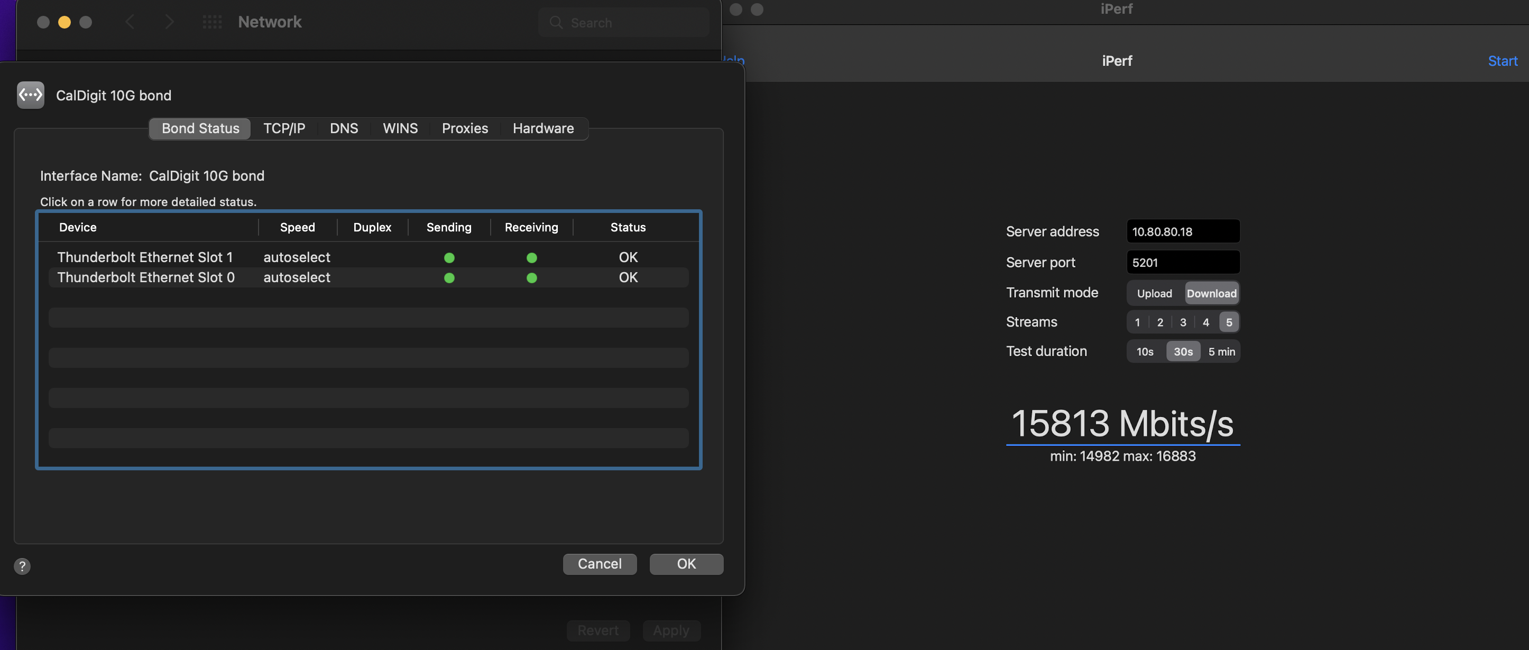This screenshot has height=650, width=1529.
Task: Click the Revert button in Network window
Action: [x=598, y=630]
